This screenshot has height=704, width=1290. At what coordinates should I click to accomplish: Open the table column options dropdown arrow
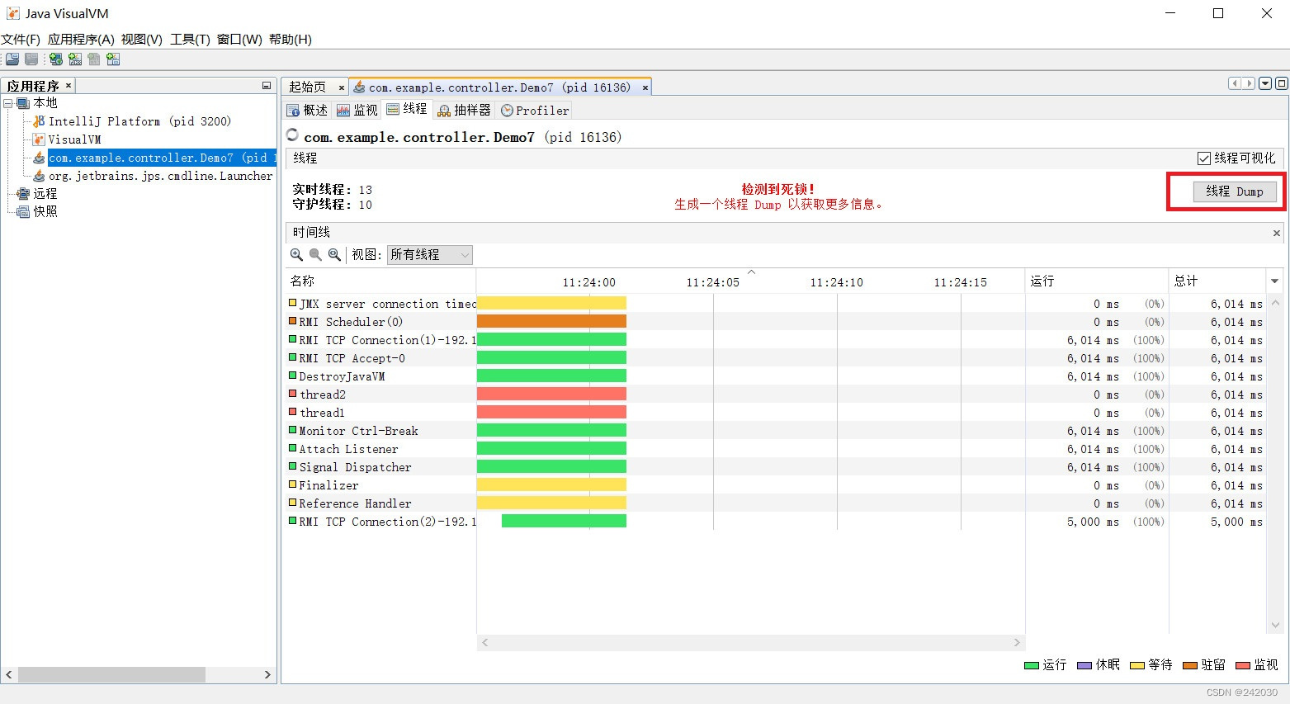[1275, 281]
